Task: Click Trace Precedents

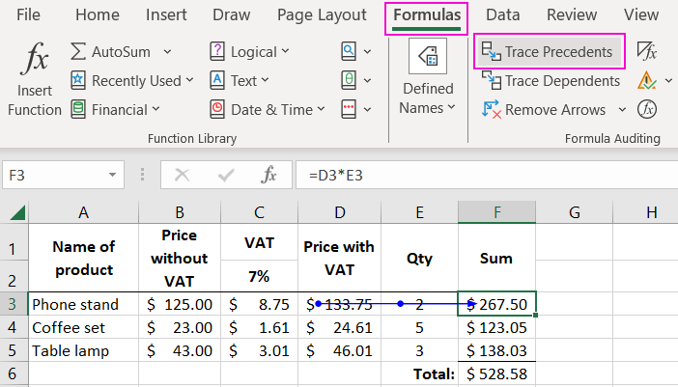Action: (x=550, y=52)
